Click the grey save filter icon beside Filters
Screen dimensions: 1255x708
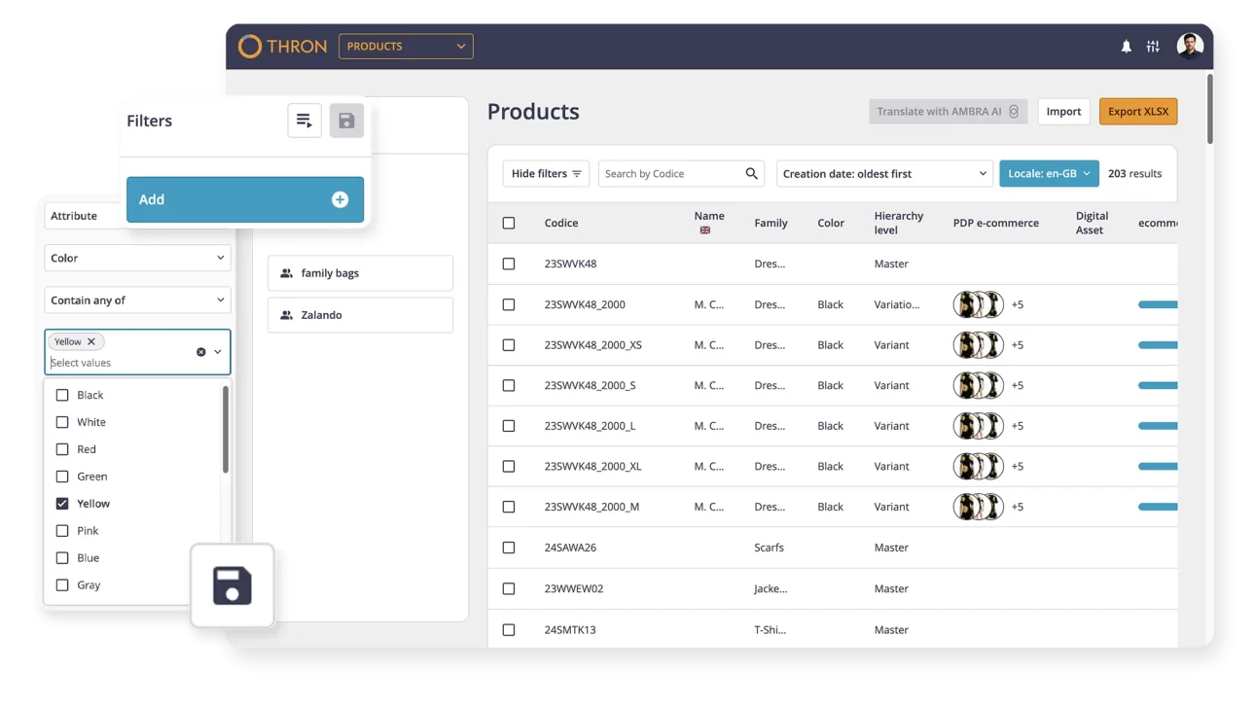pos(346,121)
